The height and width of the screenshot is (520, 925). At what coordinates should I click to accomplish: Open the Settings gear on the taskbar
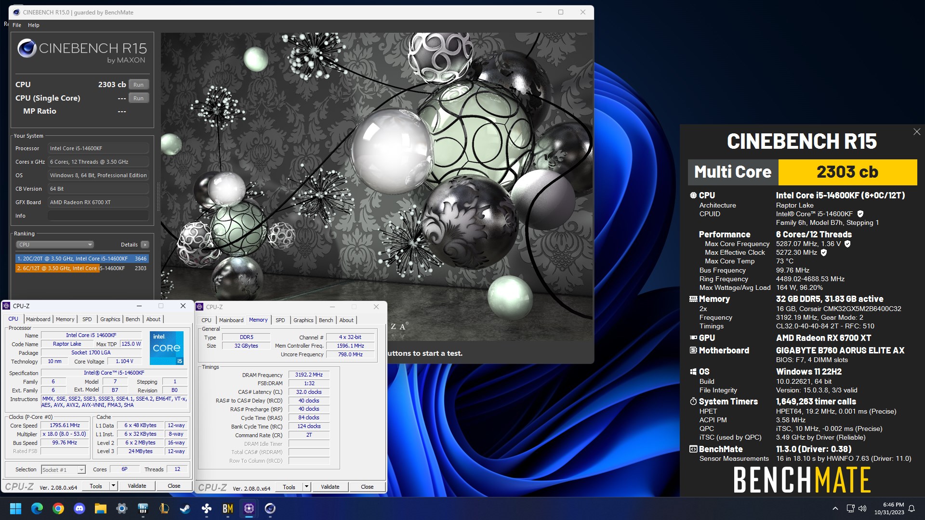(122, 508)
